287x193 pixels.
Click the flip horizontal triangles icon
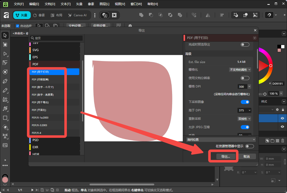pos(208,15)
